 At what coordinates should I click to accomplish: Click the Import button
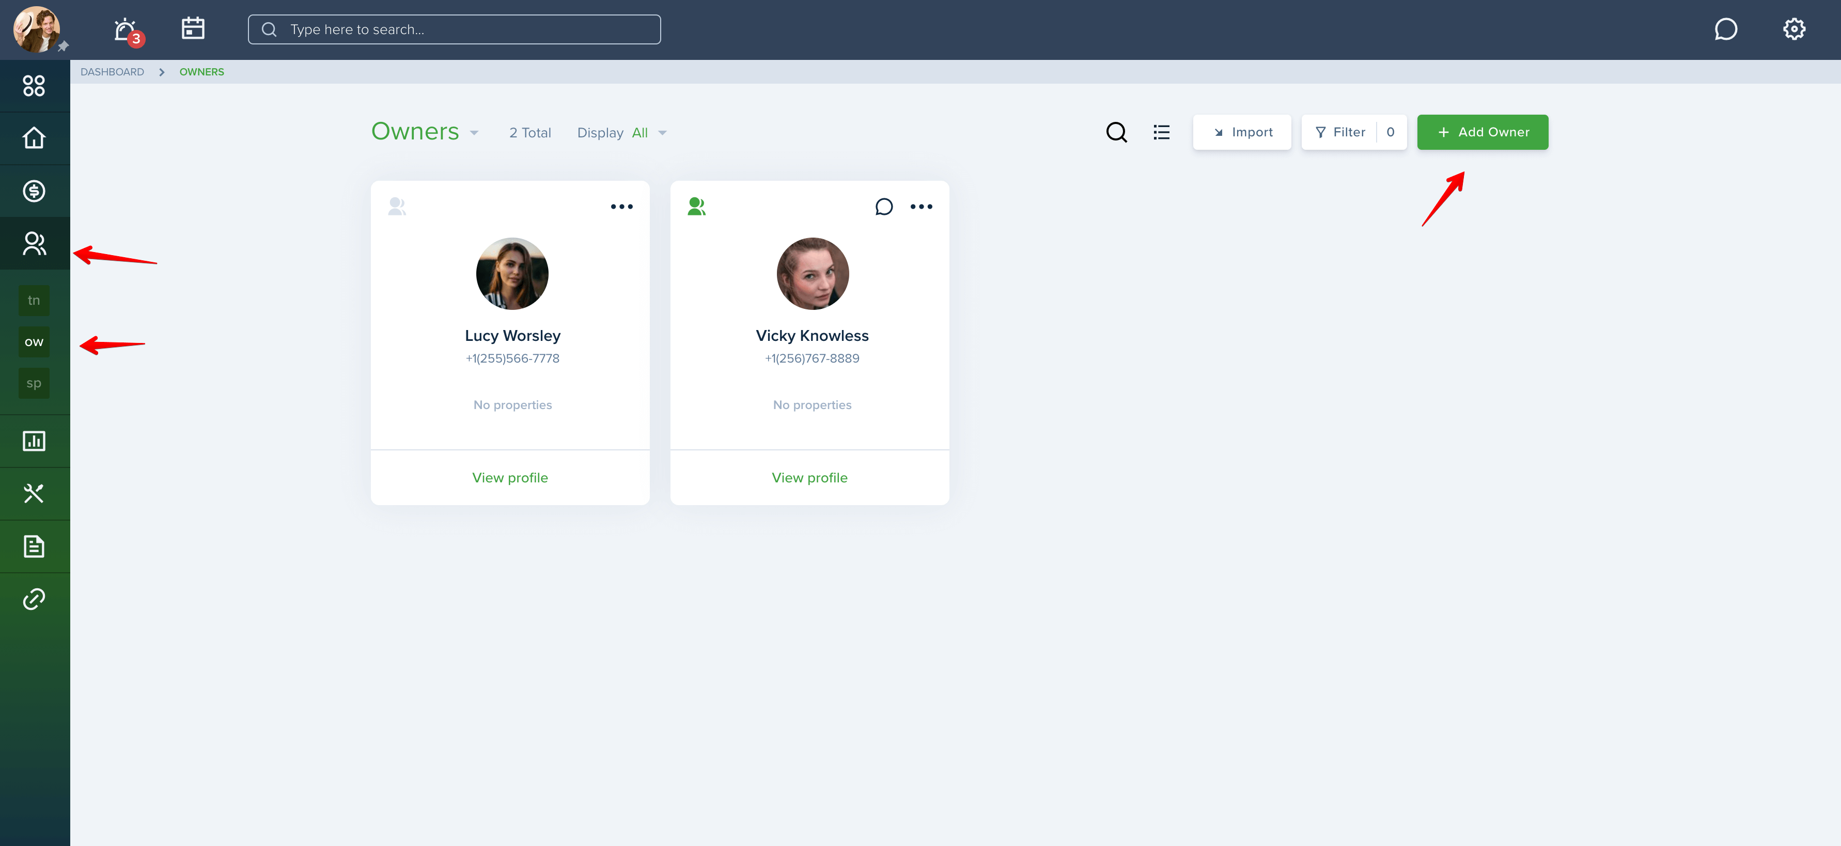click(1242, 132)
